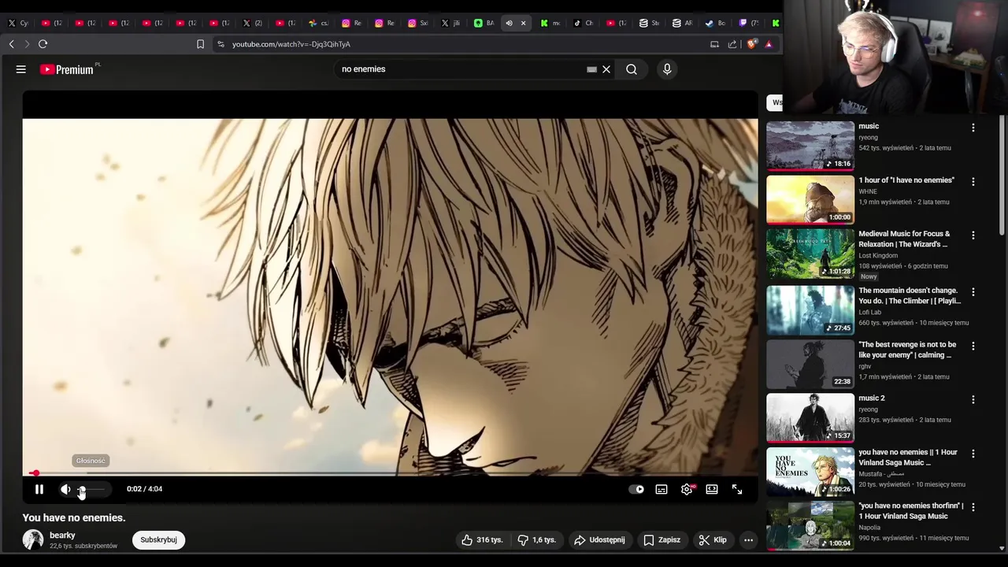Clear the search box with X
This screenshot has width=1008, height=567.
606,69
